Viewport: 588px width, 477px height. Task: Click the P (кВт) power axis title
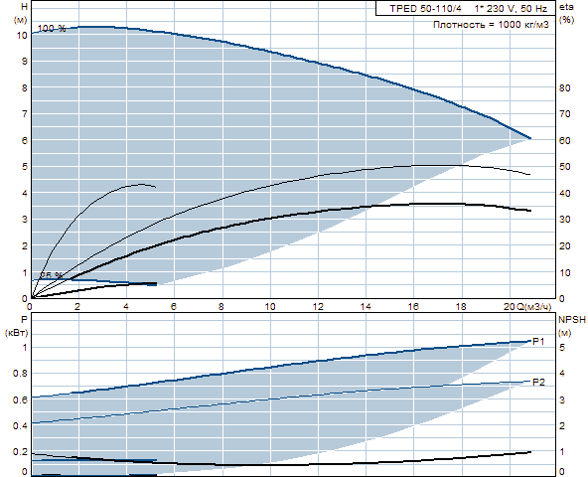[17, 326]
